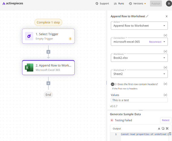Click the Complete 1 step badge
Image resolution: width=172 pixels, height=141 pixels.
(48, 22)
